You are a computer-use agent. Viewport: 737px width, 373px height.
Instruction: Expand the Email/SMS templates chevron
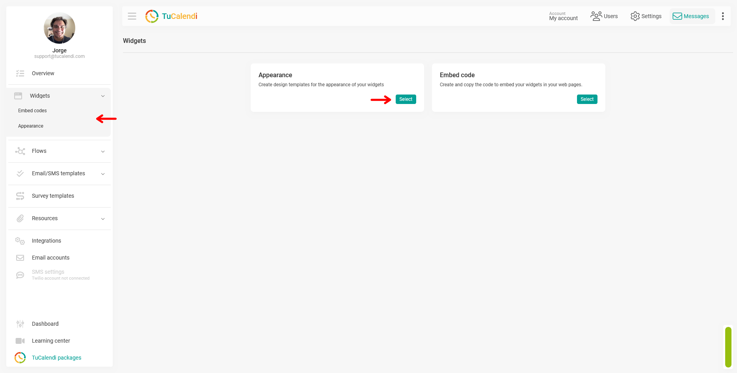pos(103,174)
